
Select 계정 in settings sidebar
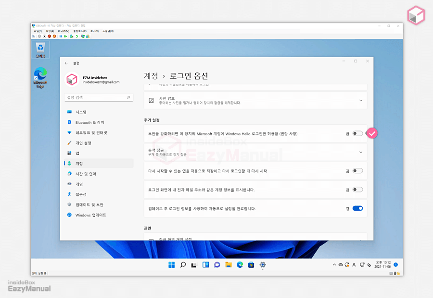(99, 163)
